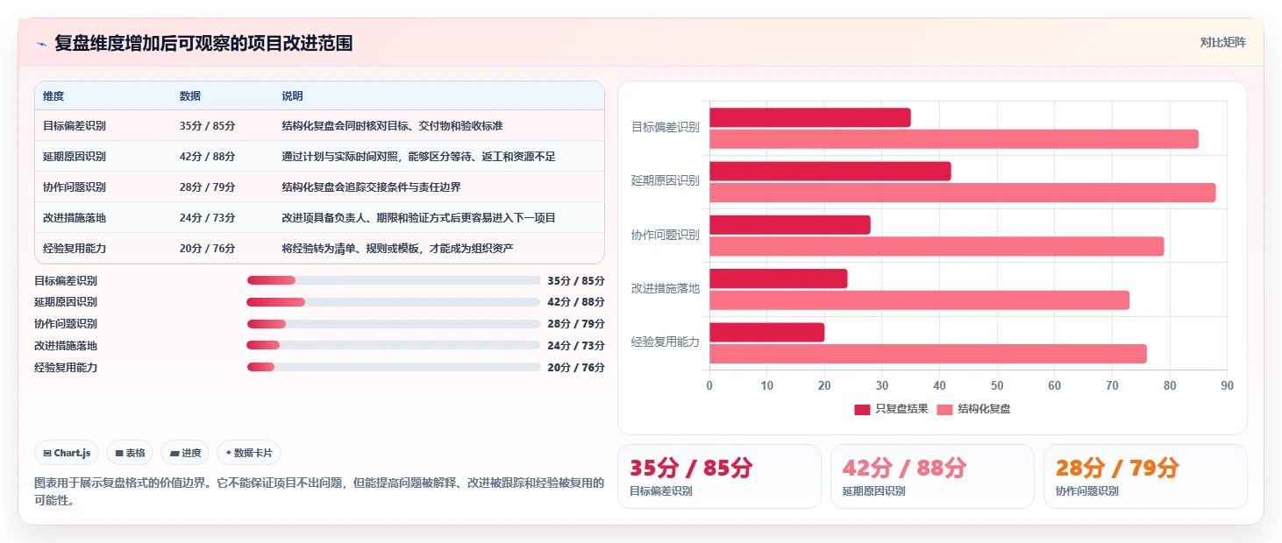Click the lightning icon beside the title

click(x=41, y=44)
